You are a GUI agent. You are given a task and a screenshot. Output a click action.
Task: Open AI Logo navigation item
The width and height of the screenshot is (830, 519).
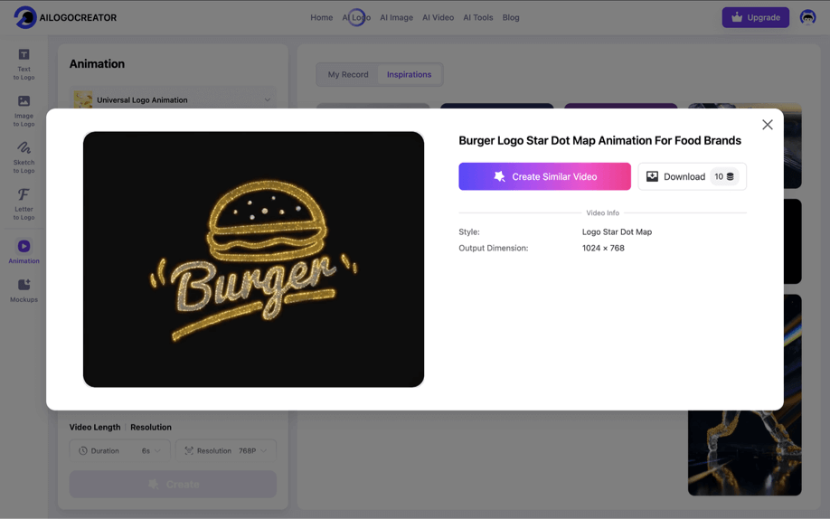pos(356,17)
